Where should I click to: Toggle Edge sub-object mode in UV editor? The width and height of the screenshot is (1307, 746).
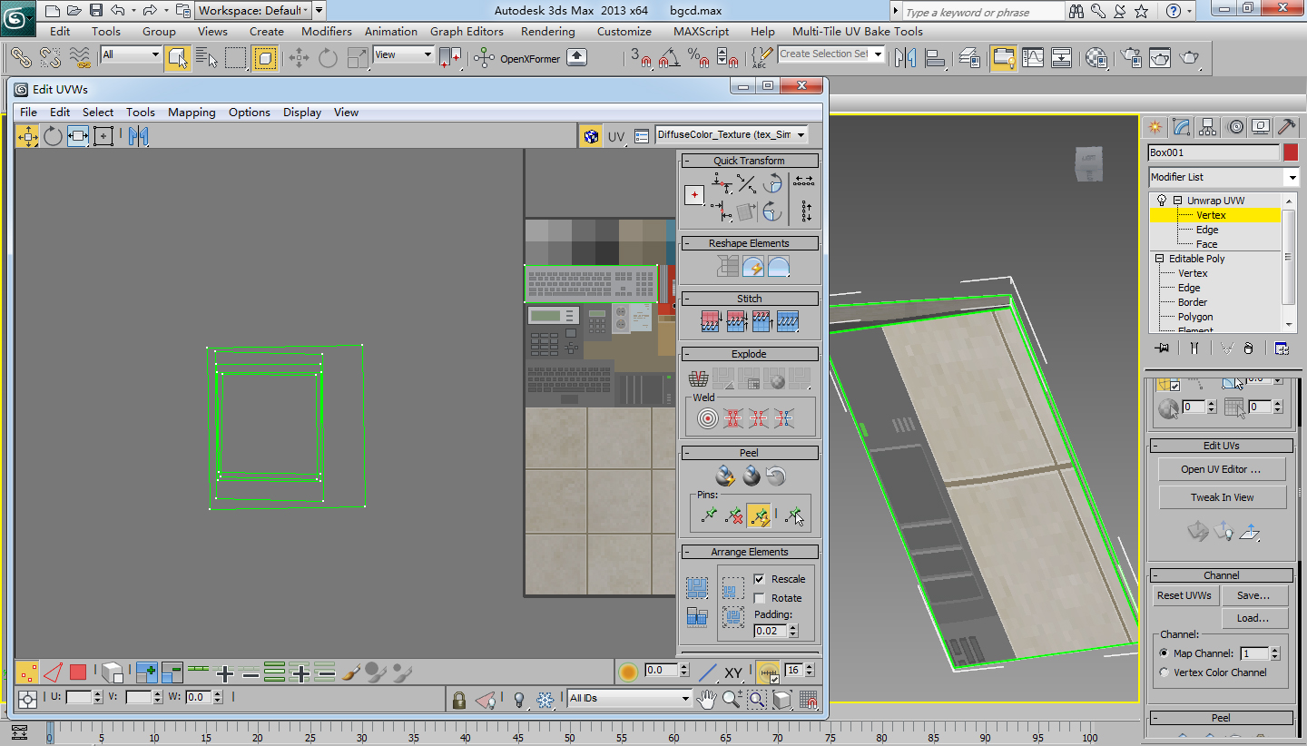tap(53, 672)
